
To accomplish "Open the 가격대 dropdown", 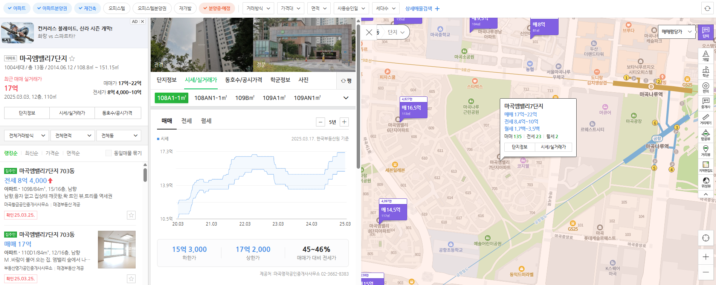I will click(x=290, y=8).
